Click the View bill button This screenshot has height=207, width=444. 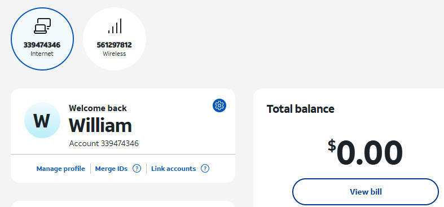[366, 192]
